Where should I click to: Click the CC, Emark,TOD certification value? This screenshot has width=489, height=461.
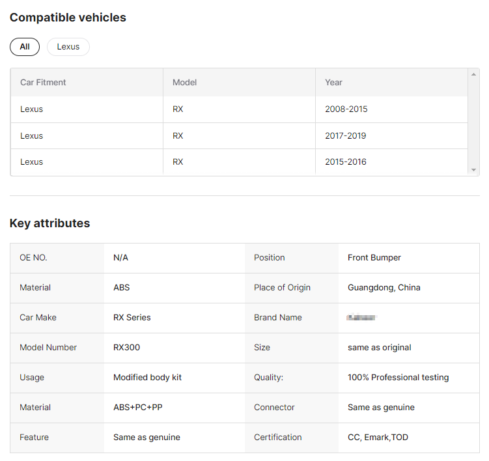[378, 438]
